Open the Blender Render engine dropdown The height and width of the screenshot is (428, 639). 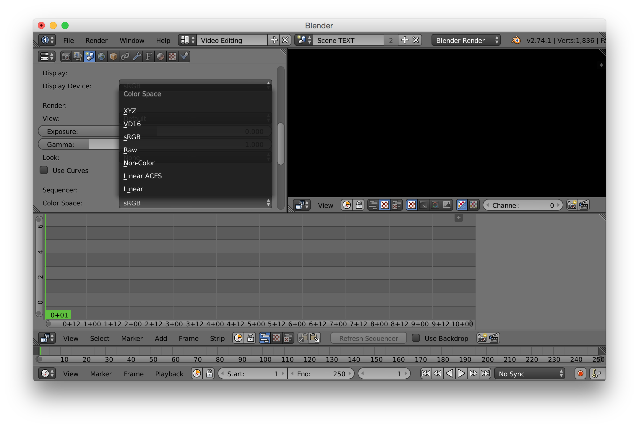(x=466, y=40)
